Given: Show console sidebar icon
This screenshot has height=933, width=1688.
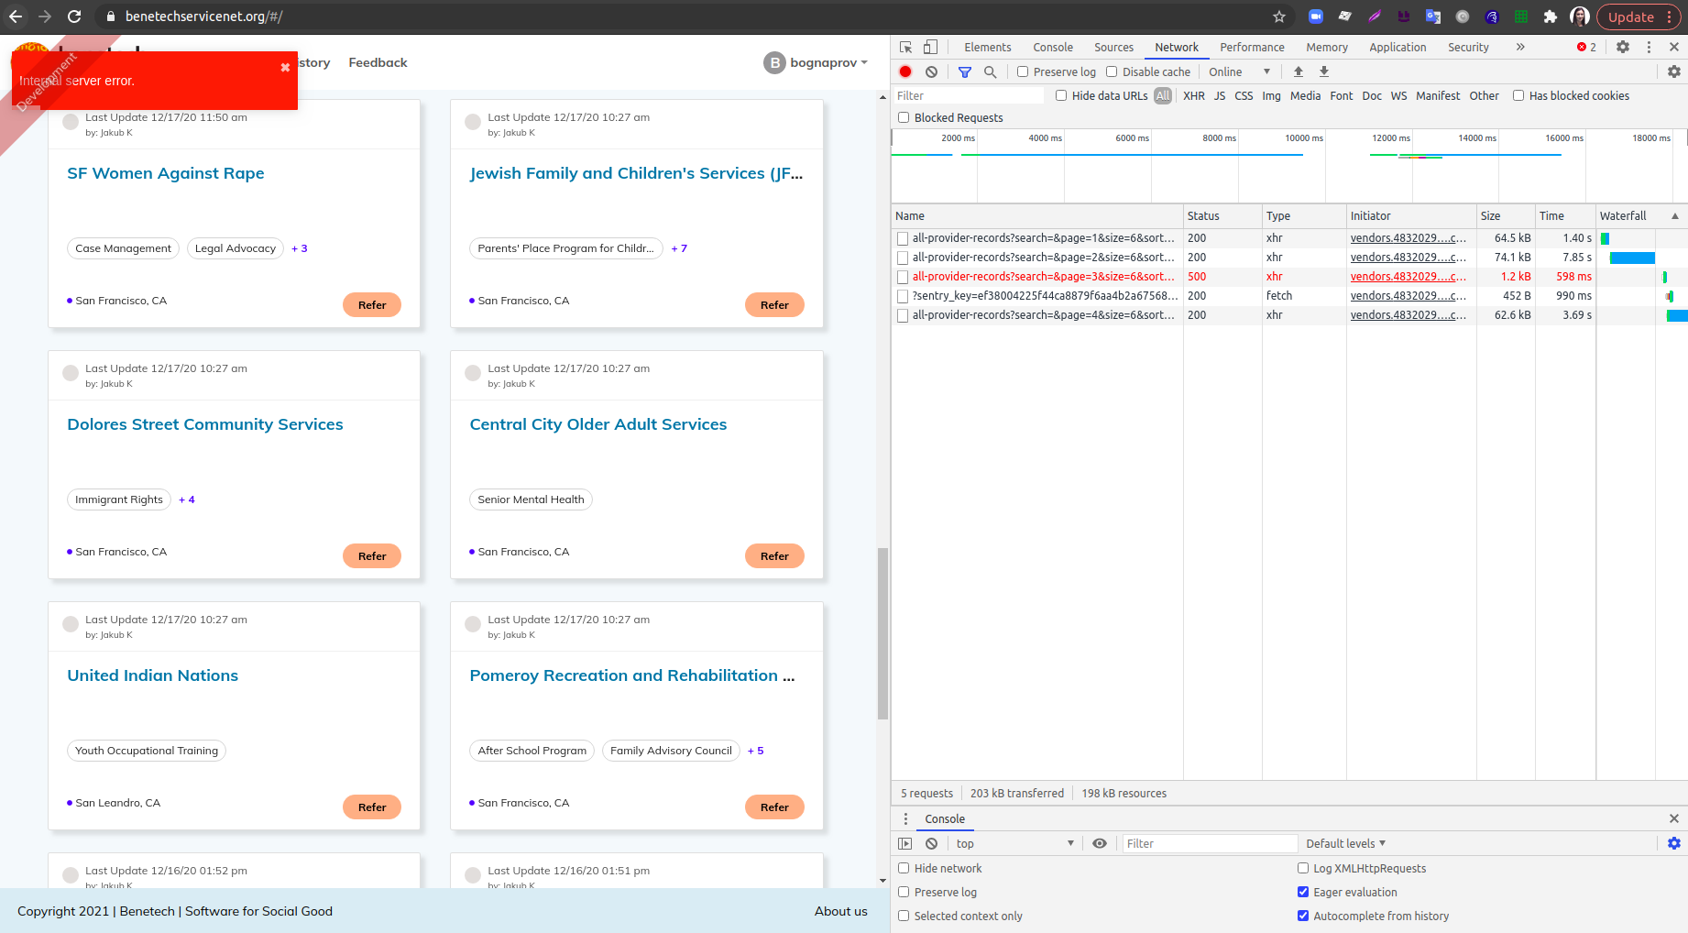Looking at the screenshot, I should tap(905, 843).
